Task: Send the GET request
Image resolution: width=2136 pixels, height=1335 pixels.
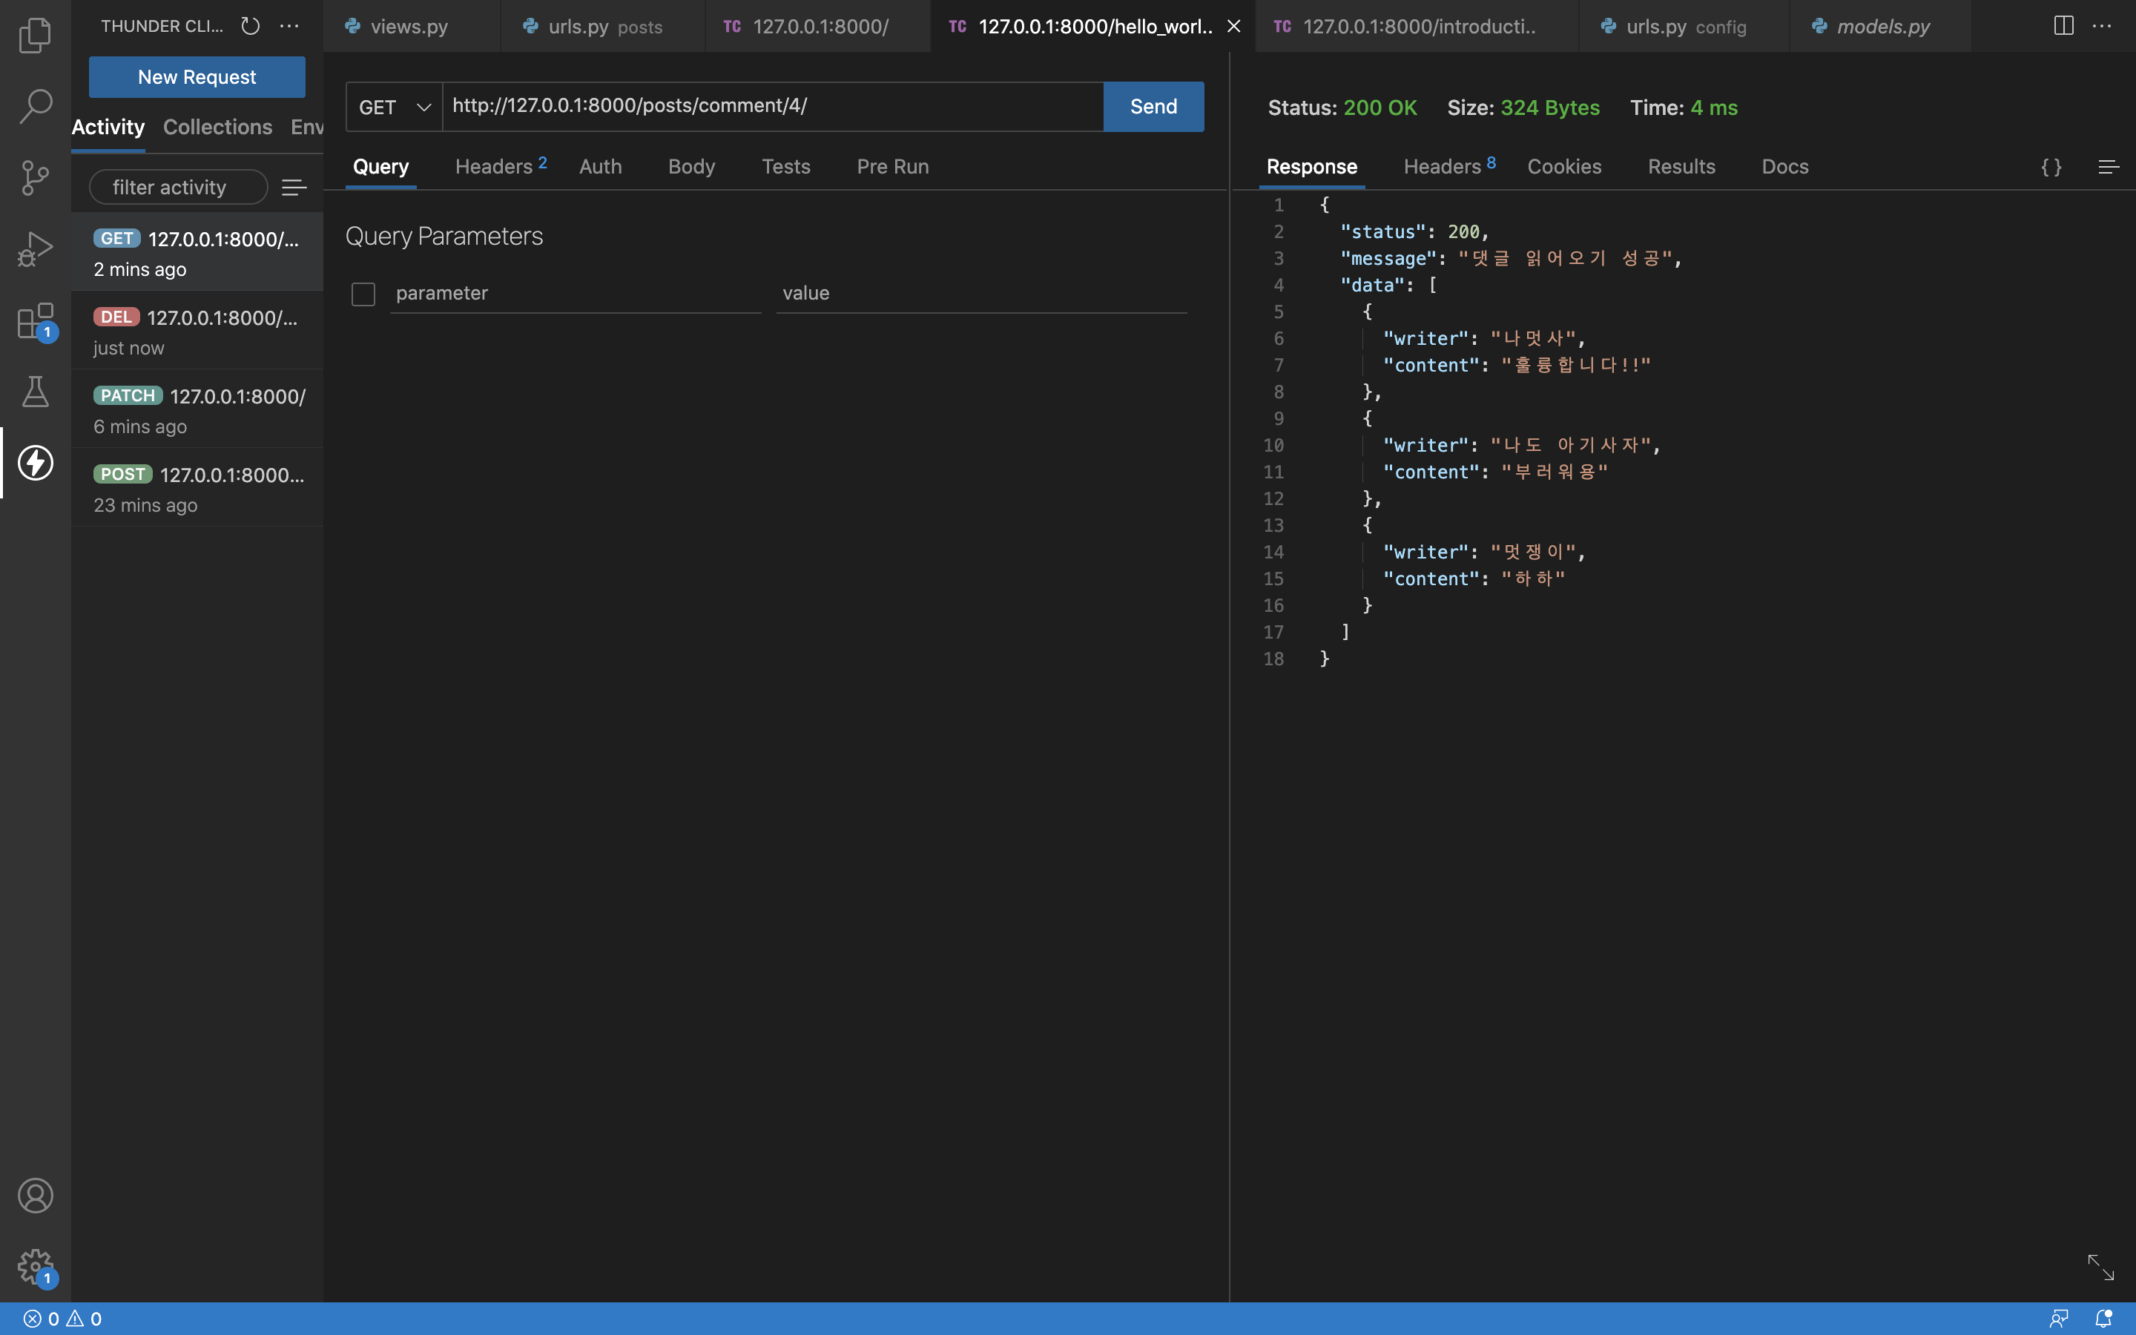Action: [x=1153, y=107]
